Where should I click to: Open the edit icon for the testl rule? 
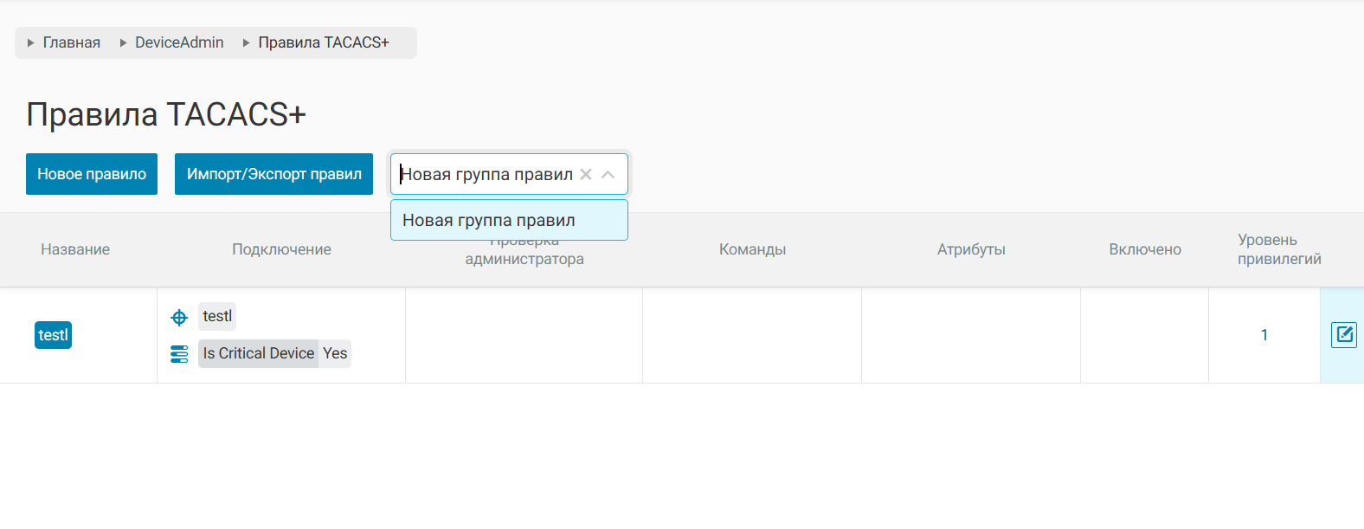[1343, 334]
